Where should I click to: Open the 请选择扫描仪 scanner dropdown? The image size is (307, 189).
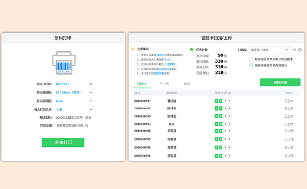coord(269,50)
